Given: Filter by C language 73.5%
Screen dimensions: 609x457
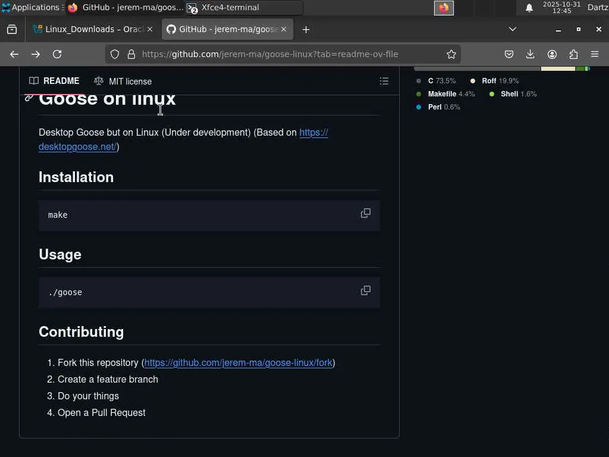Looking at the screenshot, I should [x=437, y=81].
